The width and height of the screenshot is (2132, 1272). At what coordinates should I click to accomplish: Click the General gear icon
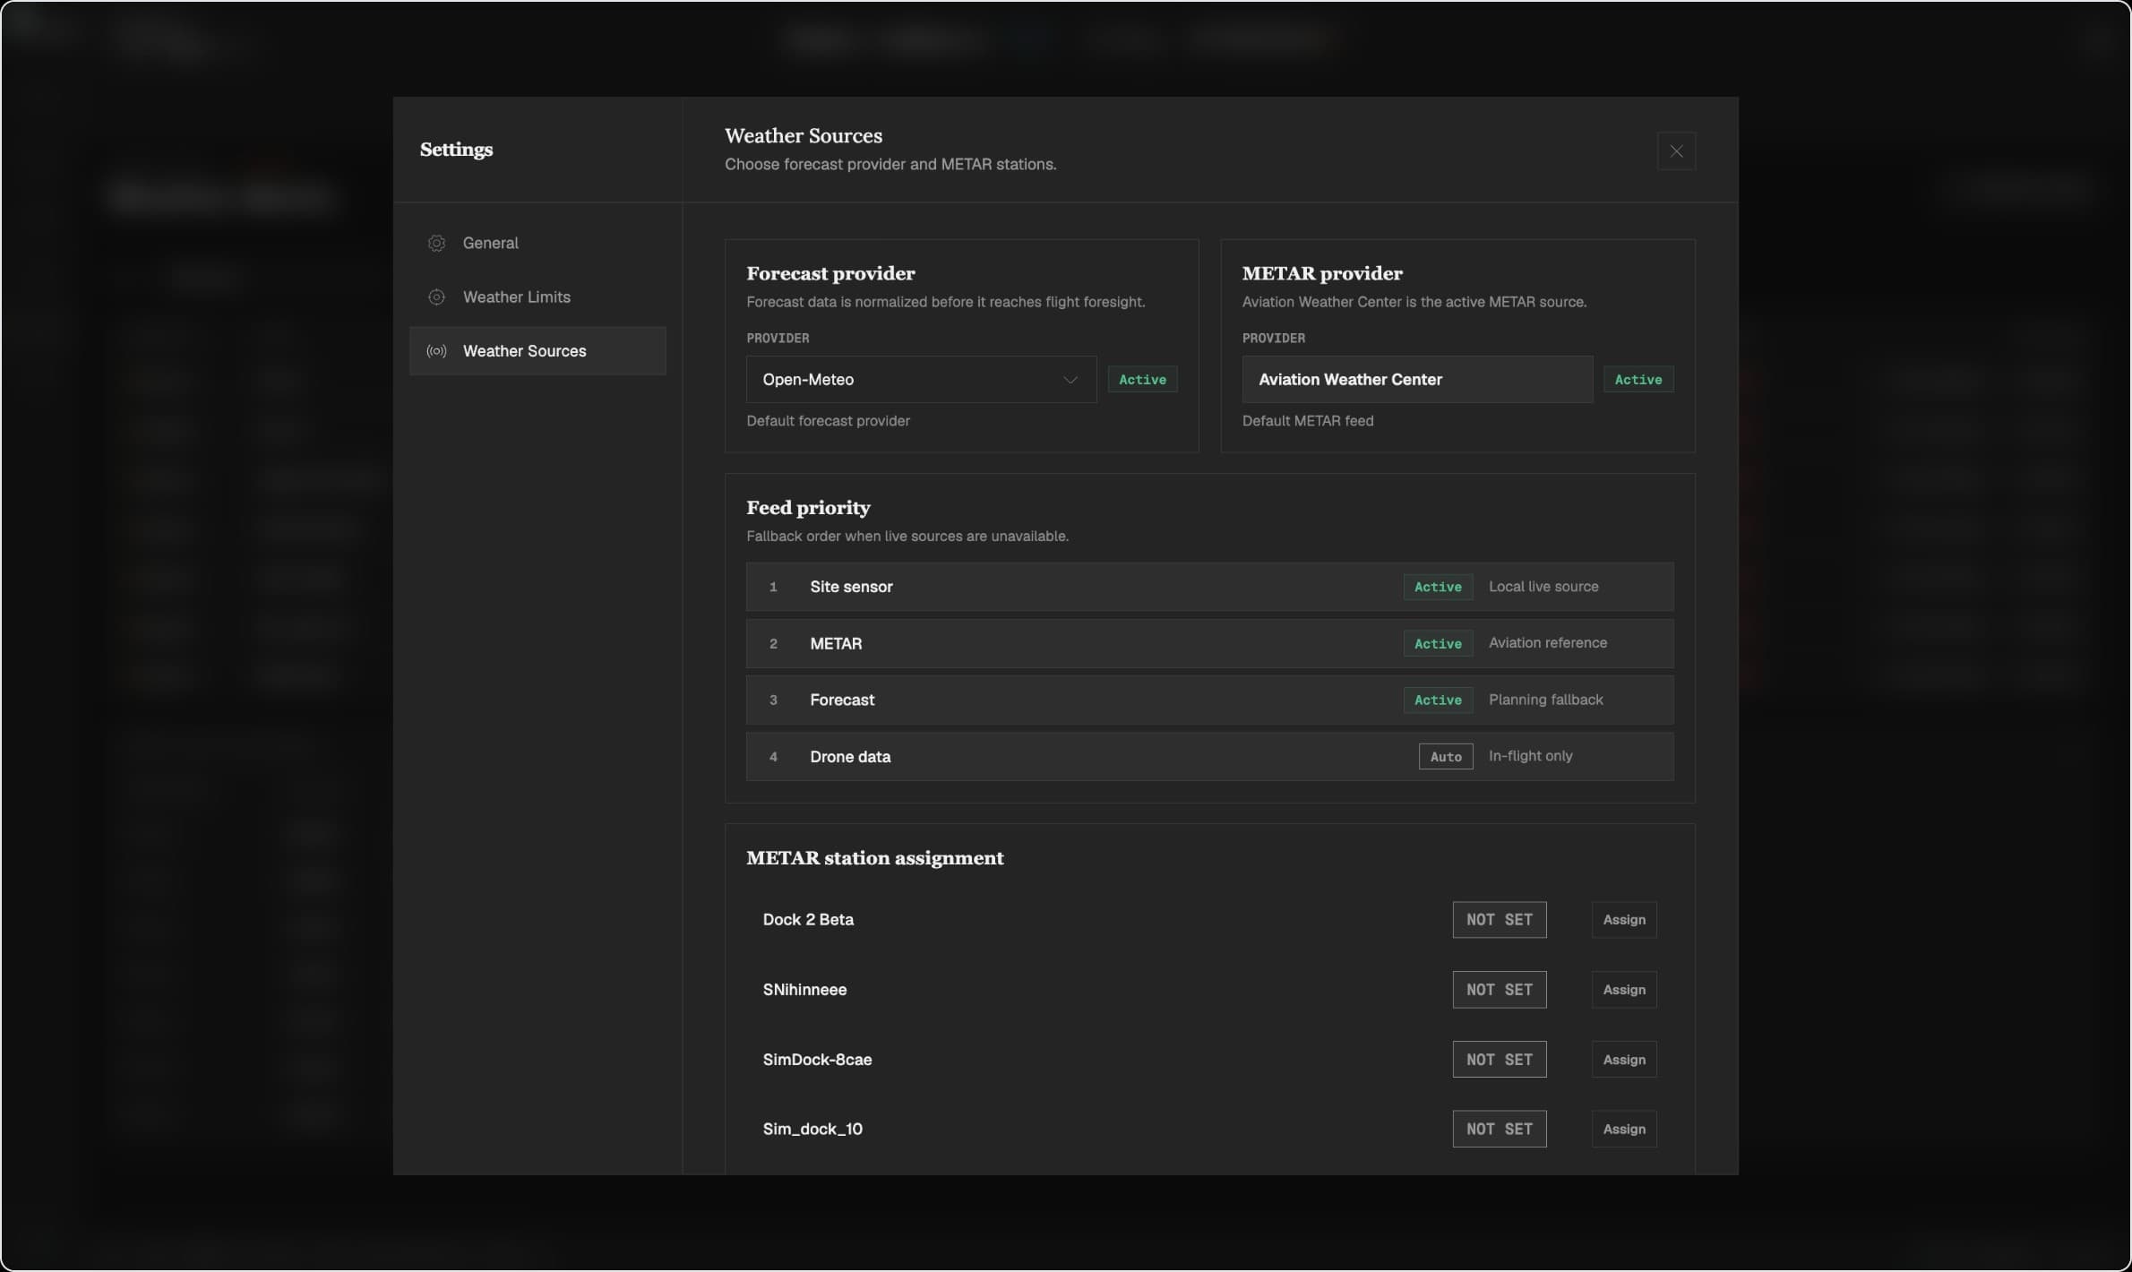(436, 243)
